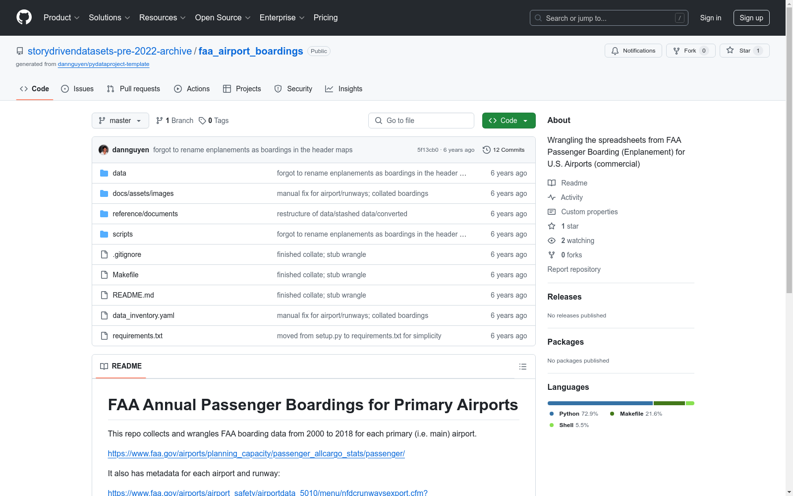793x496 pixels.
Task: Expand the Solutions menu
Action: click(110, 17)
